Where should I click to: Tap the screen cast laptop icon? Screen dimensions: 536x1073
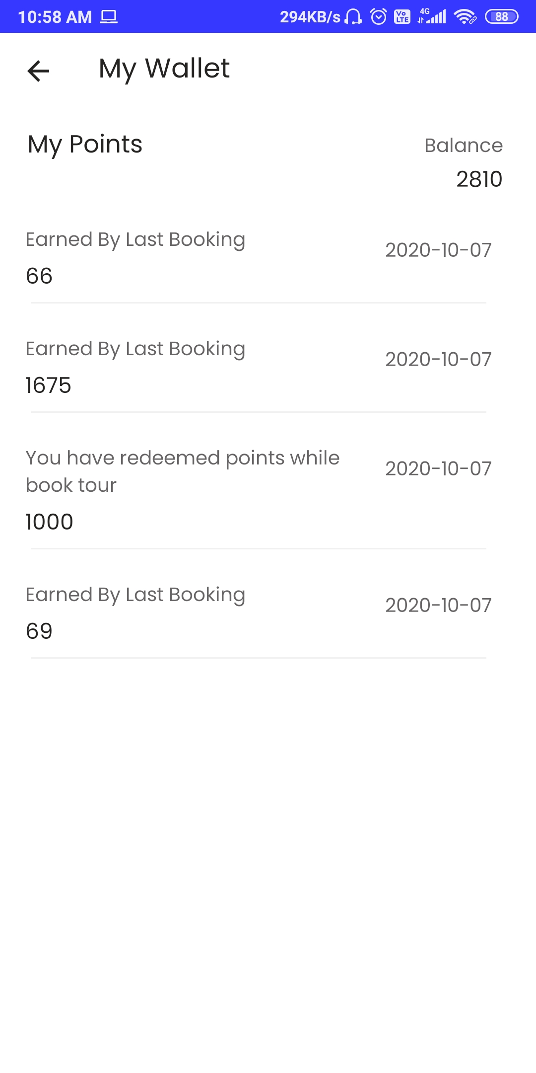[109, 17]
